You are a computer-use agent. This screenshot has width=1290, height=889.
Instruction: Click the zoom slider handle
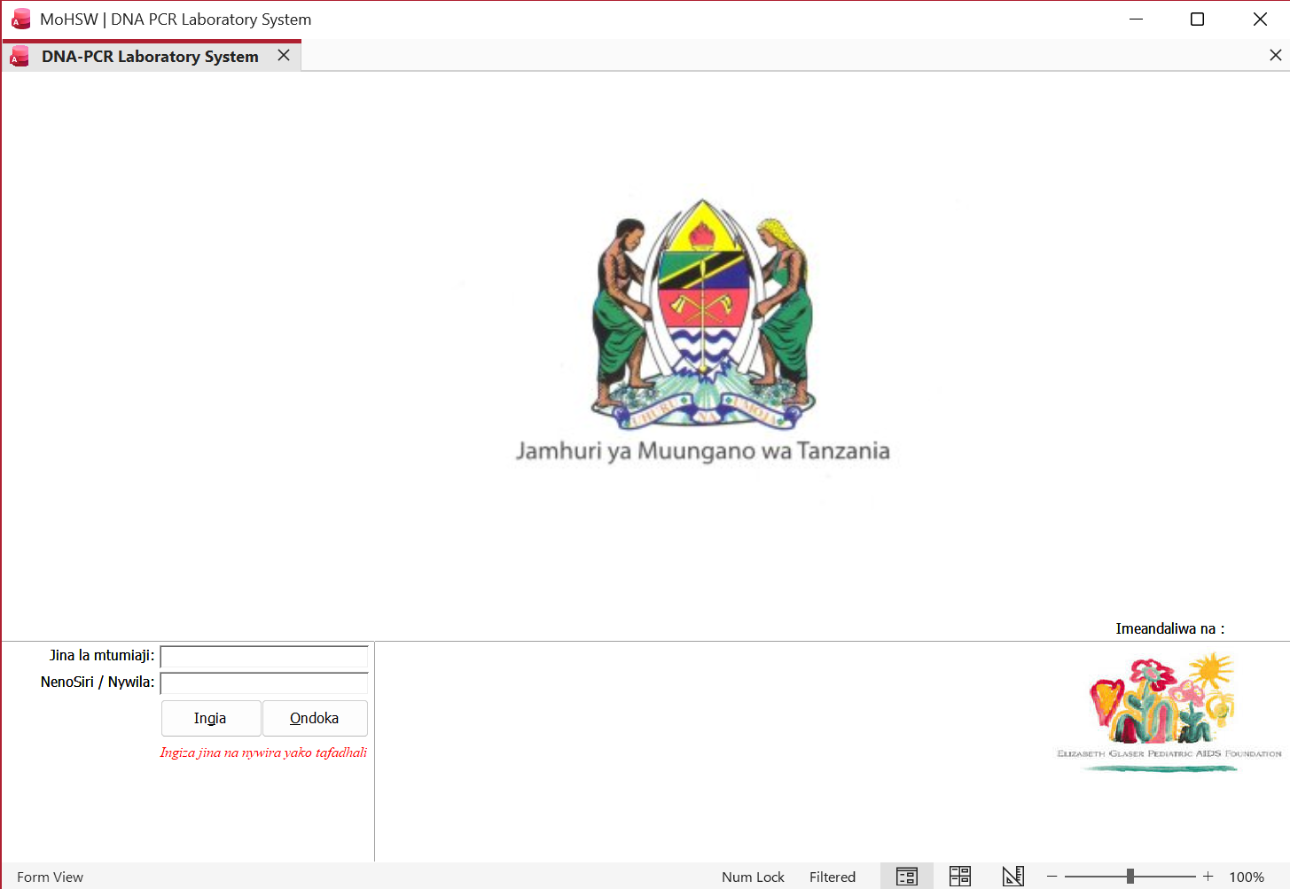pos(1130,877)
